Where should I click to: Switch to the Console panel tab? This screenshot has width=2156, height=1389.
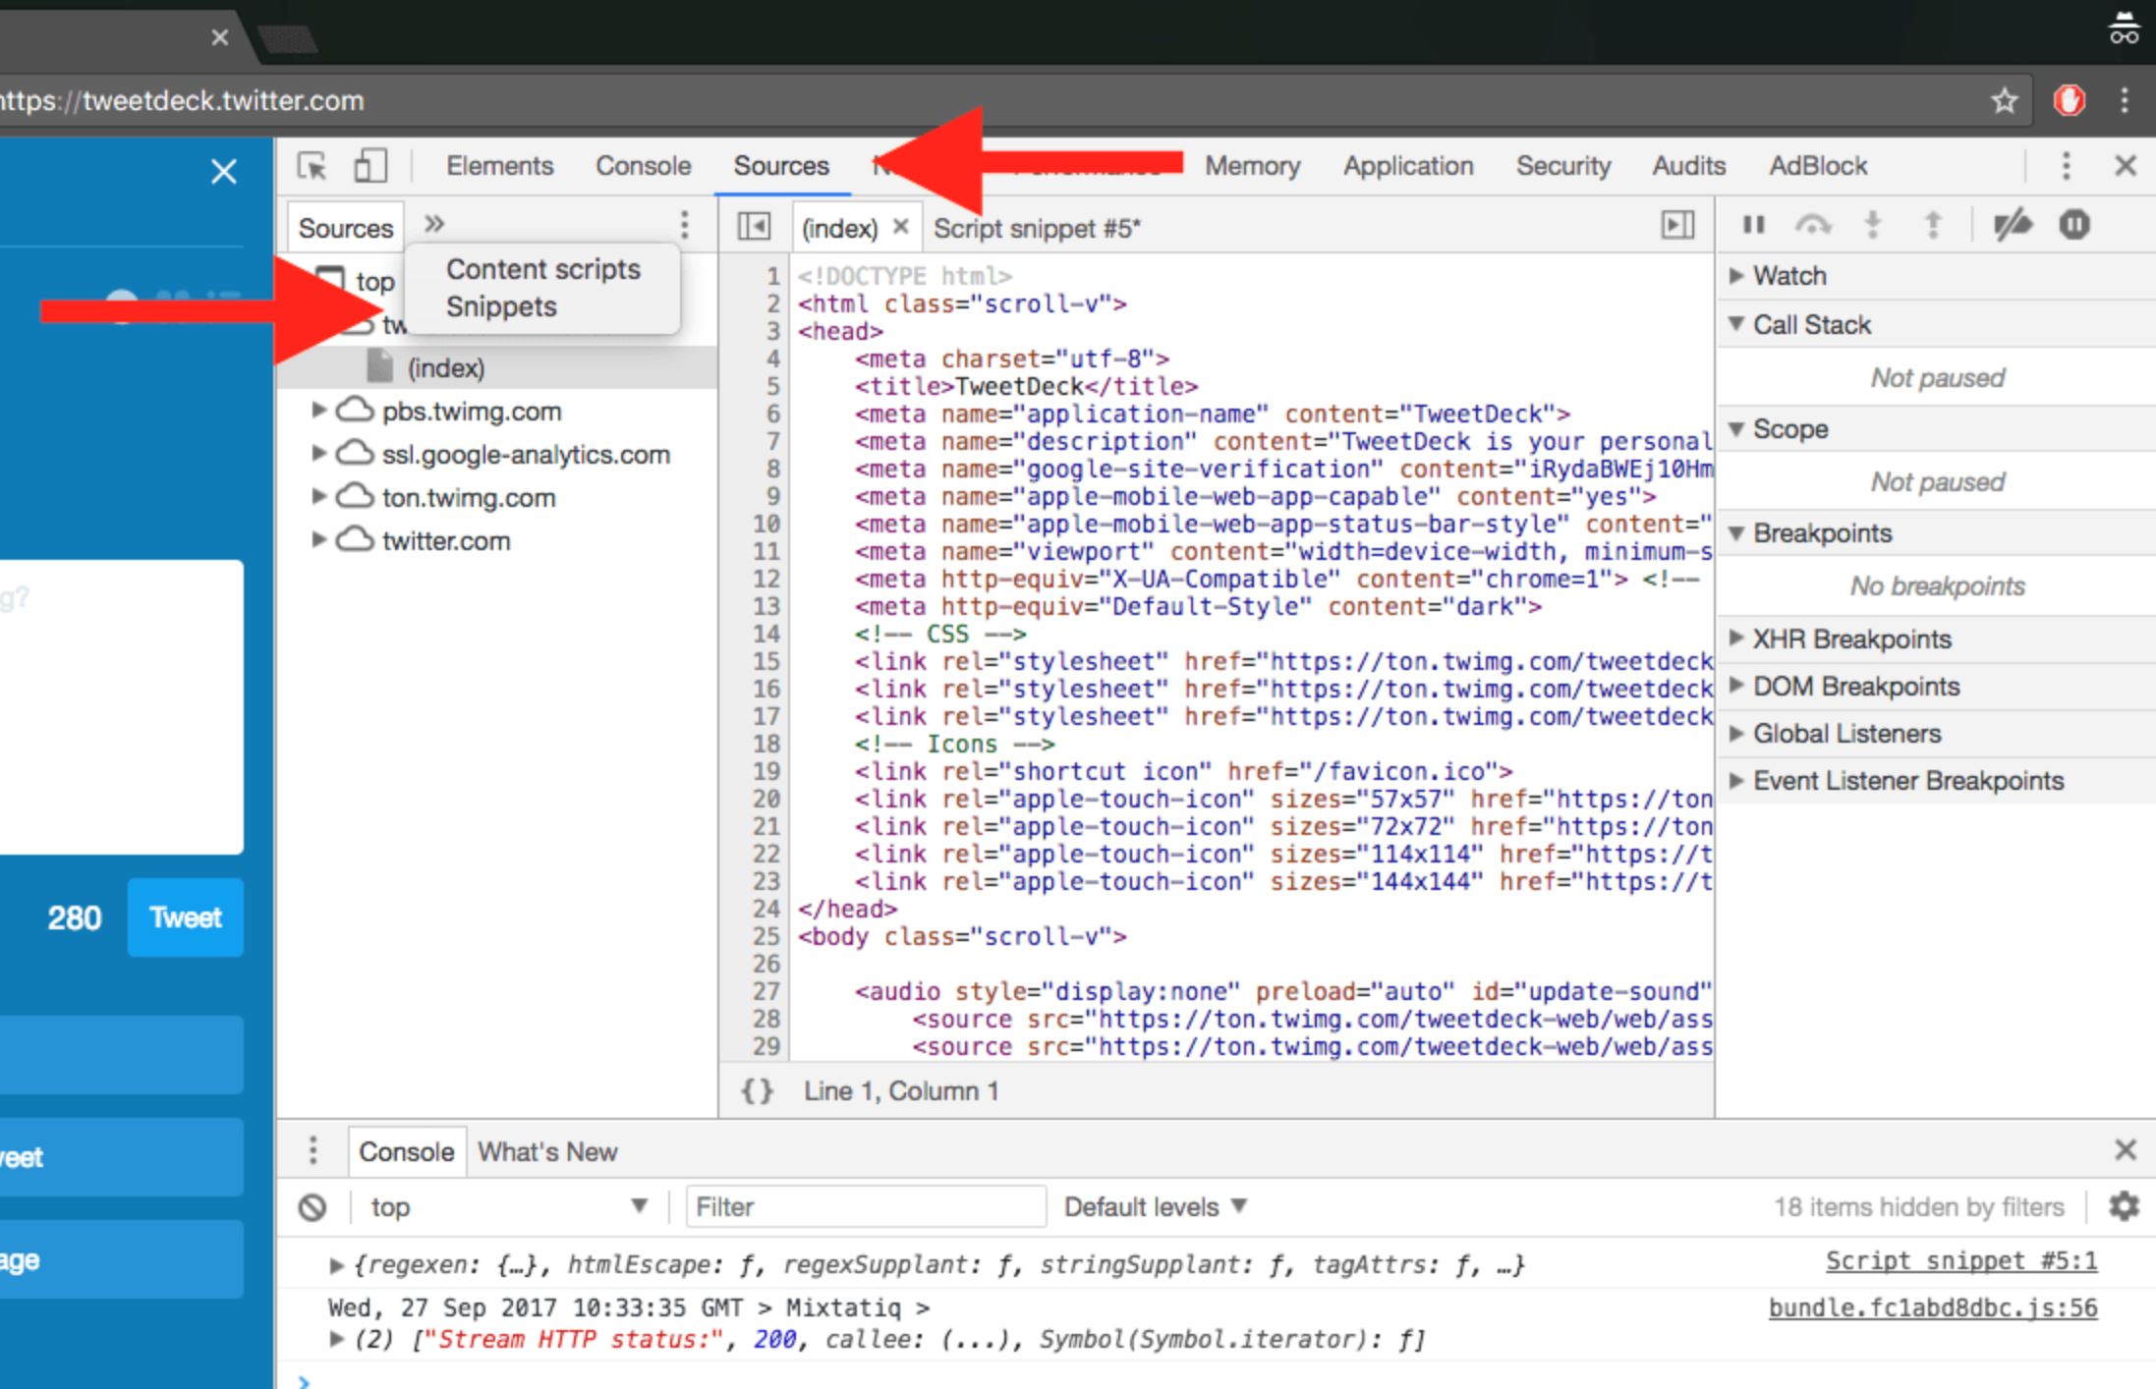643,166
